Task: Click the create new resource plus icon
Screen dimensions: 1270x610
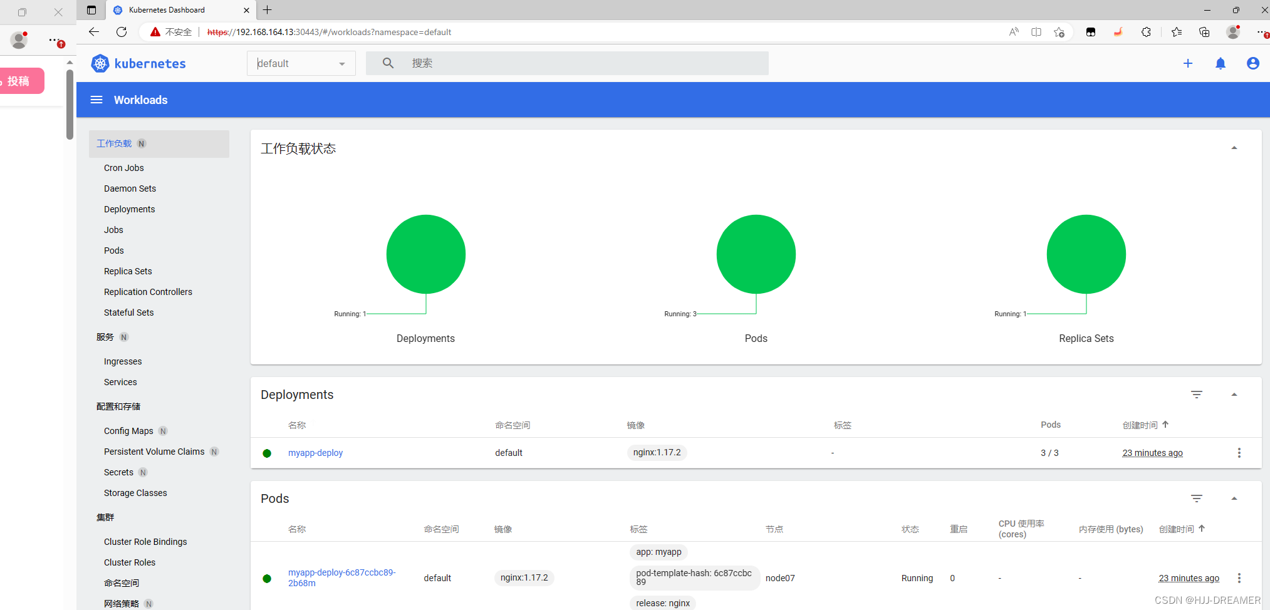Action: [x=1188, y=63]
